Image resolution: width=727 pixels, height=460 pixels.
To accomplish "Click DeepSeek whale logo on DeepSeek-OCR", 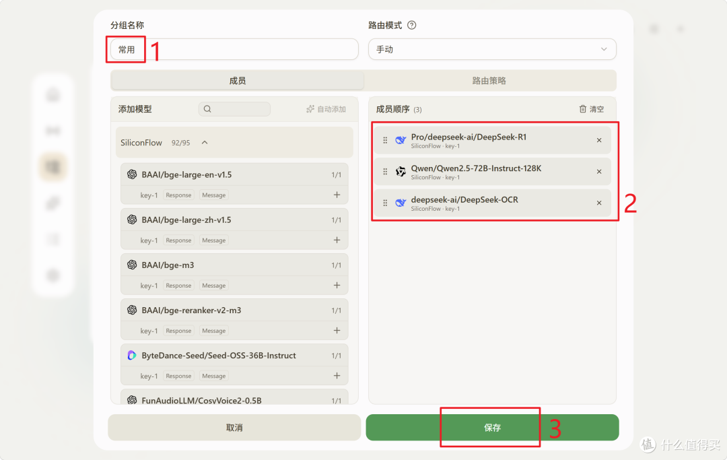I will [x=401, y=203].
